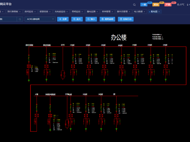The height and width of the screenshot is (142, 190).
Task: Close the 报警信息 tab
Action: click(50, 12)
